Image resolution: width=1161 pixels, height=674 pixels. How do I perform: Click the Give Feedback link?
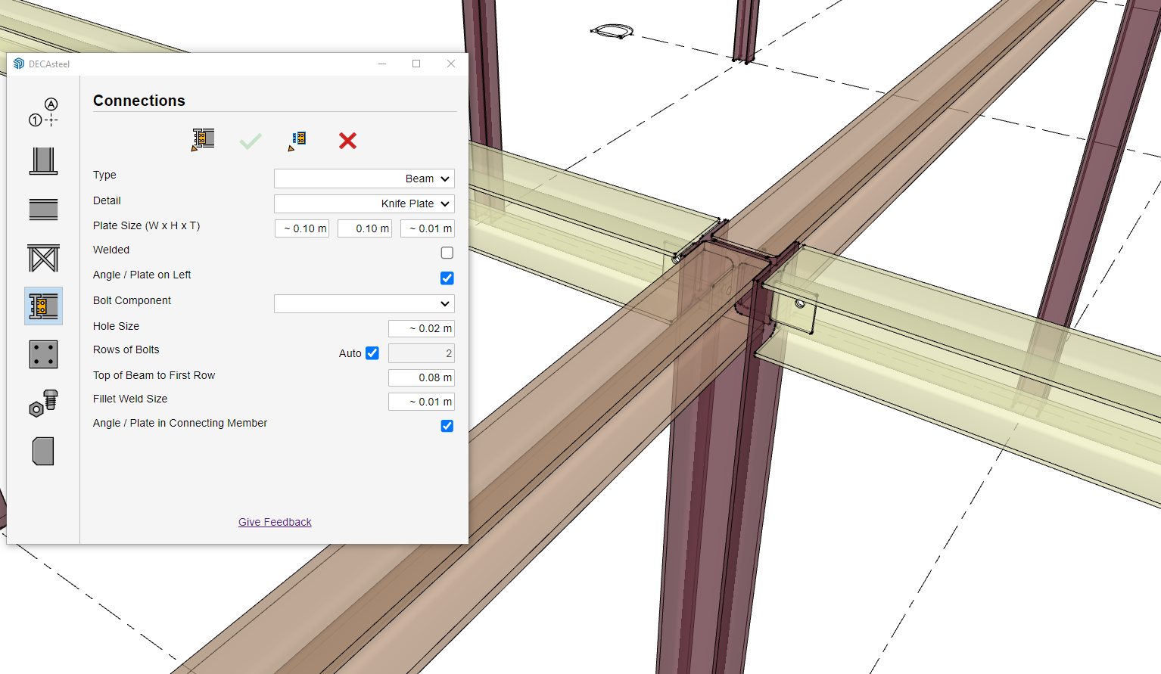275,522
